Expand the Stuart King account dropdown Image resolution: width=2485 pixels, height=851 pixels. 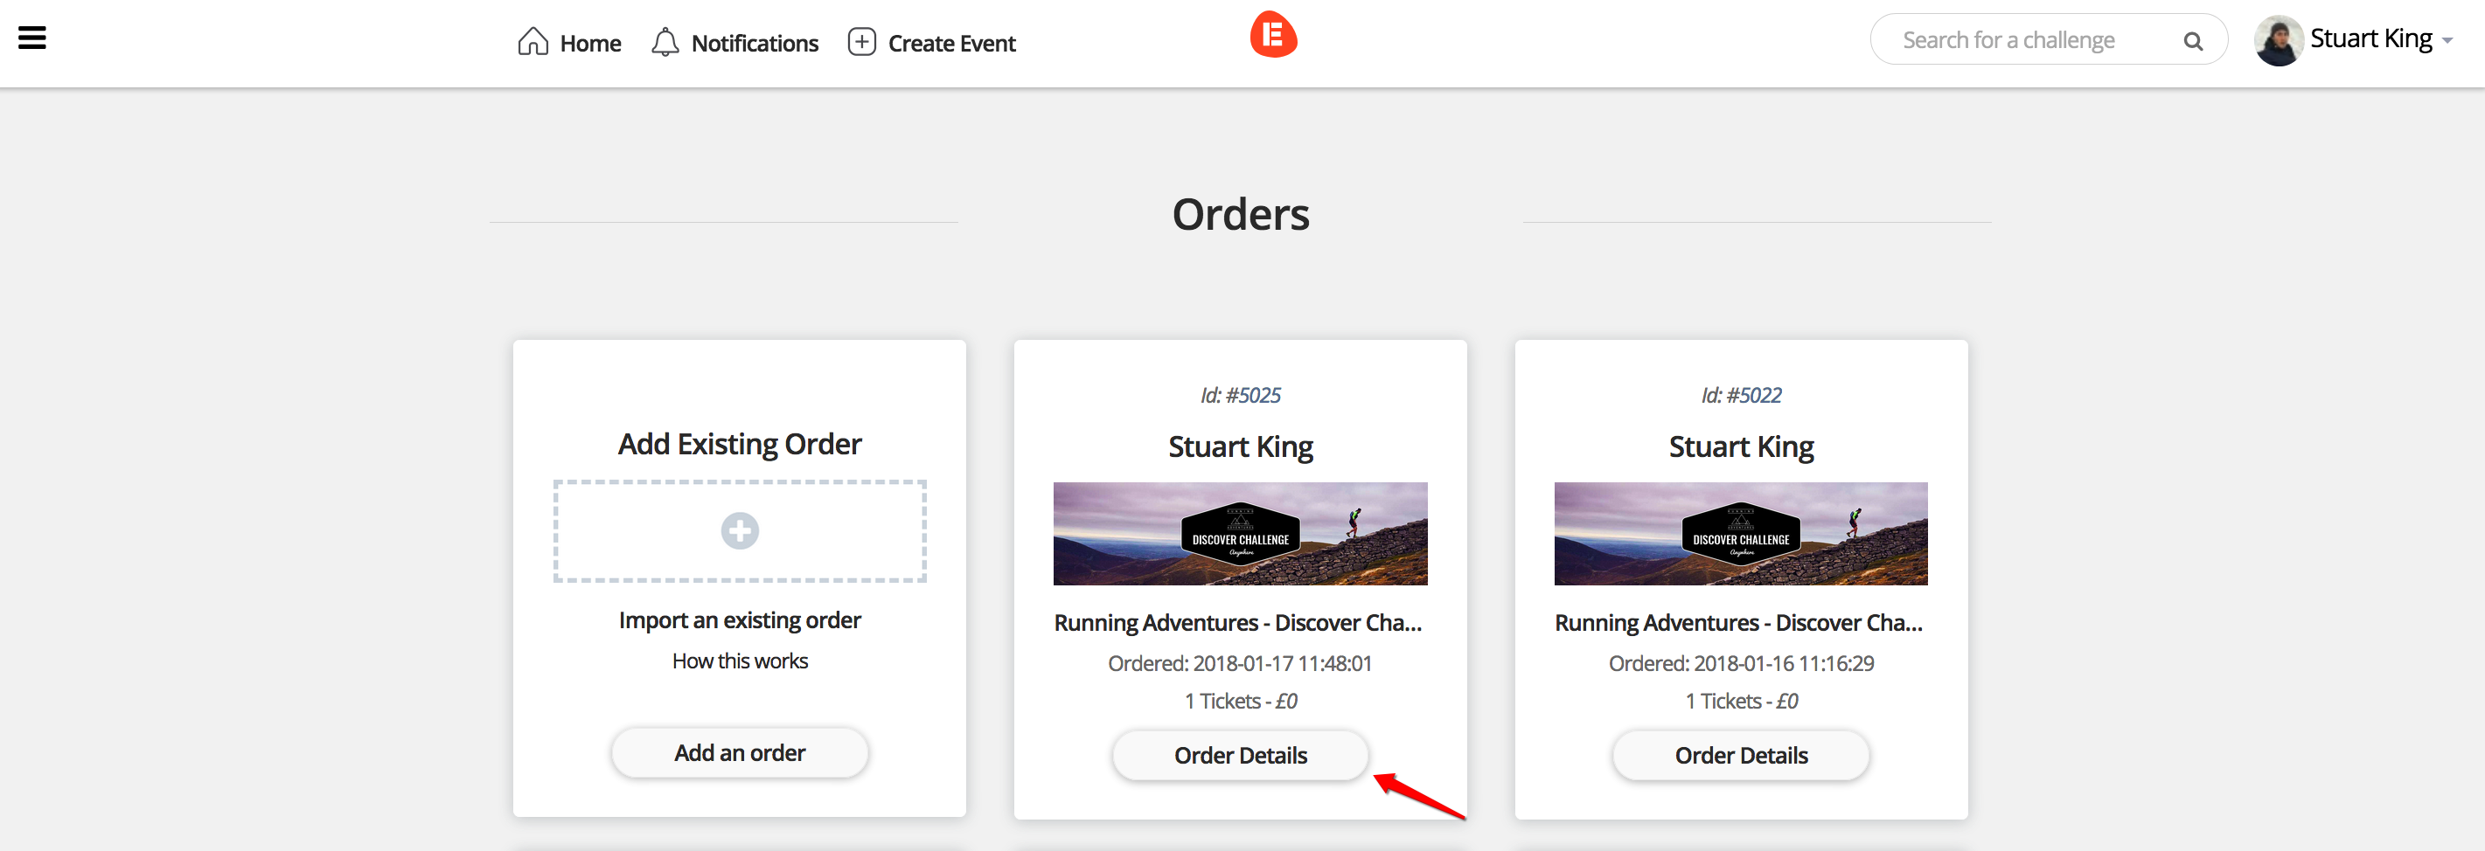(x=2447, y=41)
